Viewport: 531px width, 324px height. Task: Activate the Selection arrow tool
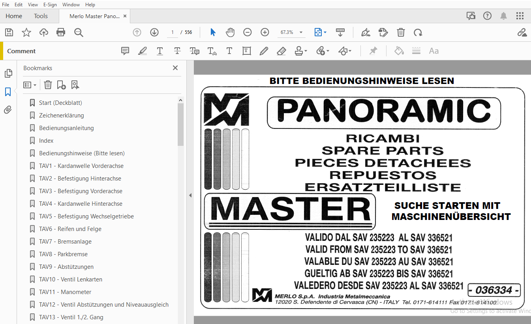[213, 32]
